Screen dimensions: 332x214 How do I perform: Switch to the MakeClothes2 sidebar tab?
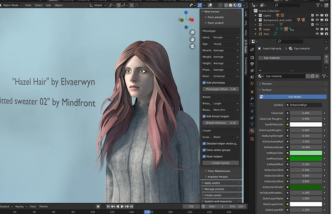(x=246, y=65)
